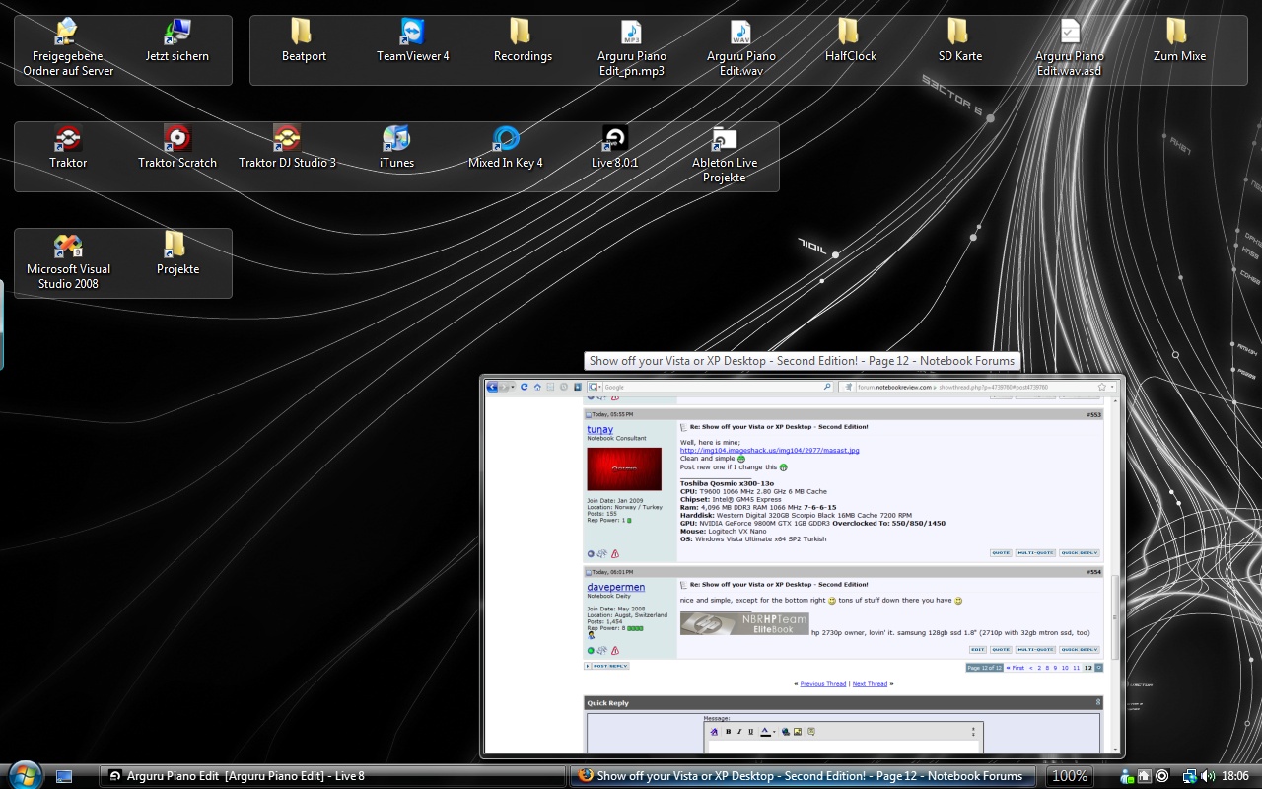Click Show Desktop quick launch icon

pos(64,776)
